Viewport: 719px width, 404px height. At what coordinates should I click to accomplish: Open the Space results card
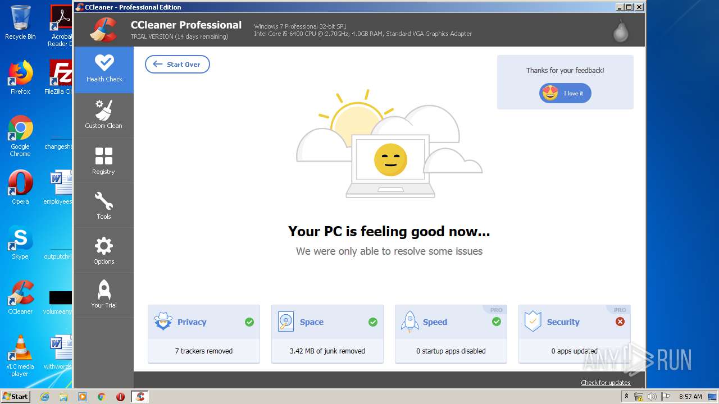[x=327, y=334]
